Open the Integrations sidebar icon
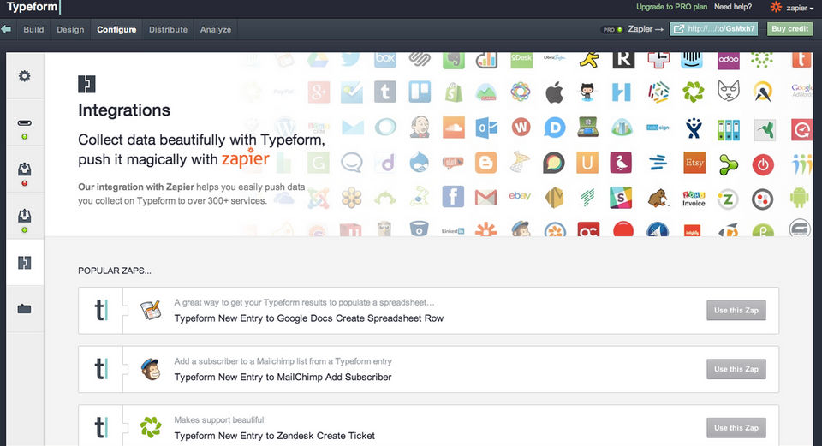Image resolution: width=822 pixels, height=446 pixels. click(24, 262)
